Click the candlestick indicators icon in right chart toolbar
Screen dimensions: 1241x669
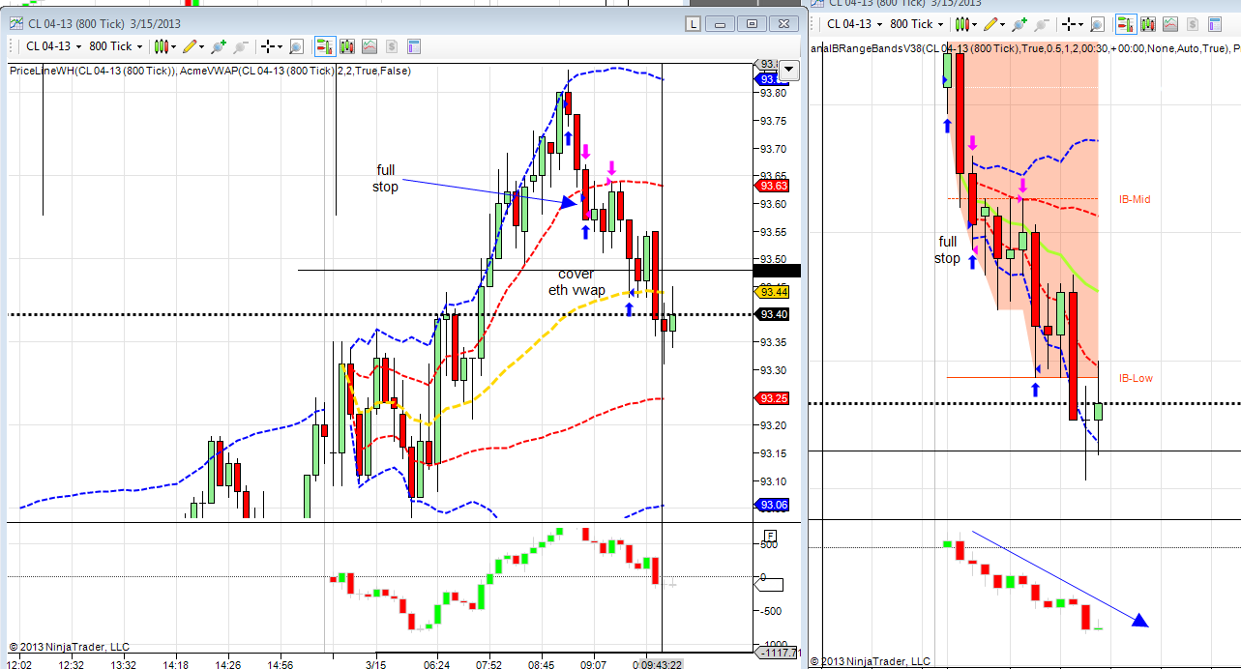pos(1148,24)
